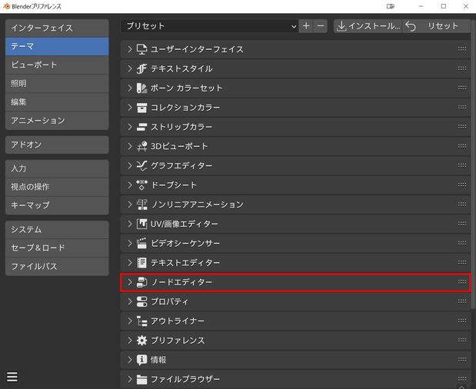Viewport: 476px width, 389px height.
Task: Expand the テキストスタイル panel
Action: (x=130, y=68)
